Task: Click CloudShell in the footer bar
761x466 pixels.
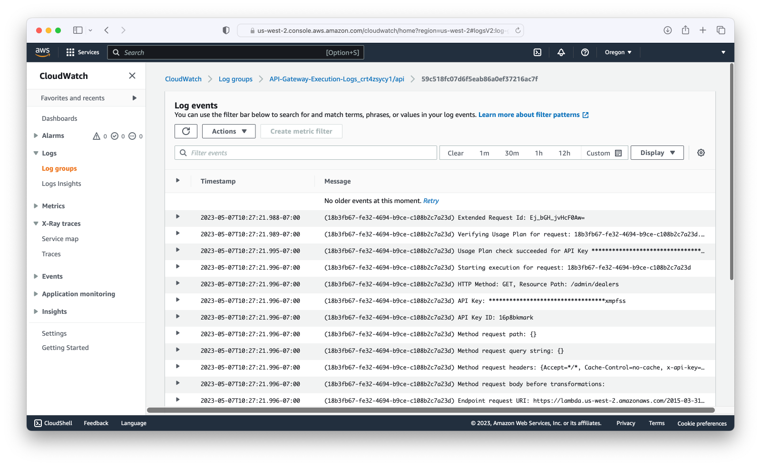Action: pyautogui.click(x=53, y=423)
